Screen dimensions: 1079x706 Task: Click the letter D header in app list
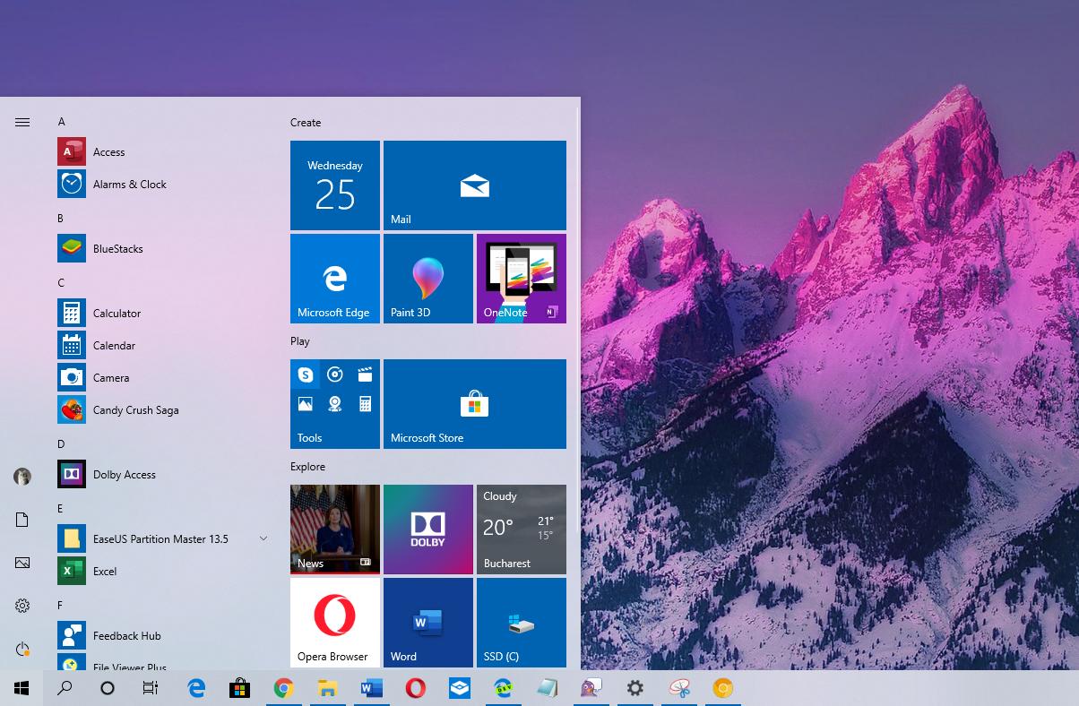coord(61,444)
